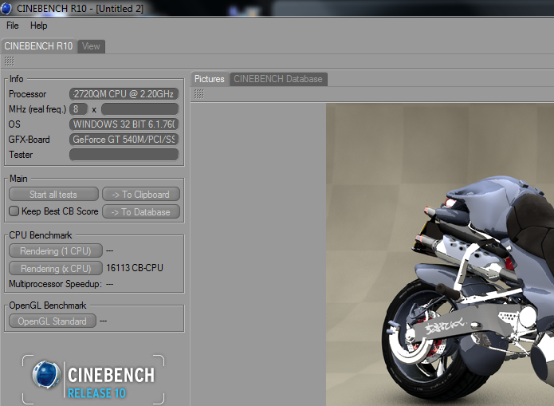Image resolution: width=554 pixels, height=406 pixels.
Task: Run Rendering (x CPU) benchmark
Action: pos(55,268)
